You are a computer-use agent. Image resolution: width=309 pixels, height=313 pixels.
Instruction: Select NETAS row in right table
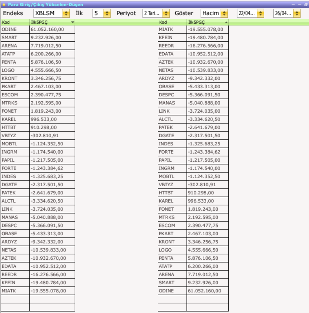pyautogui.click(x=193, y=70)
